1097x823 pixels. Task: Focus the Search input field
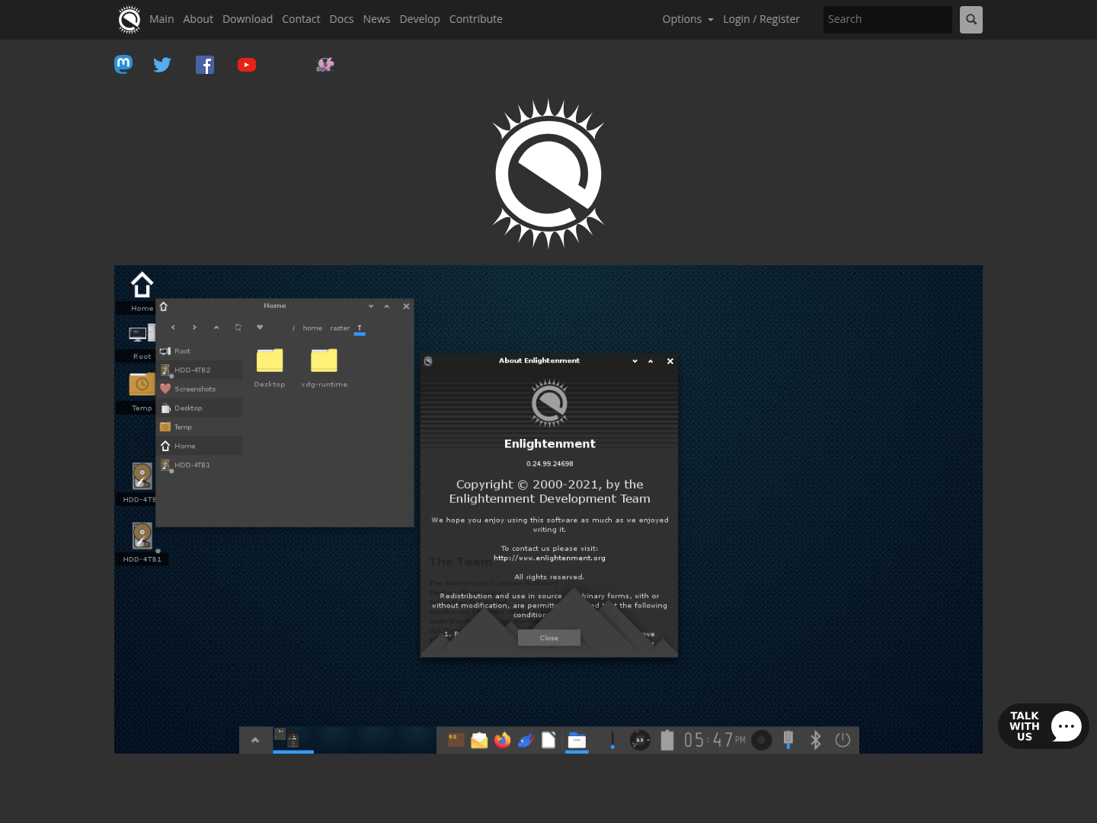tap(888, 20)
